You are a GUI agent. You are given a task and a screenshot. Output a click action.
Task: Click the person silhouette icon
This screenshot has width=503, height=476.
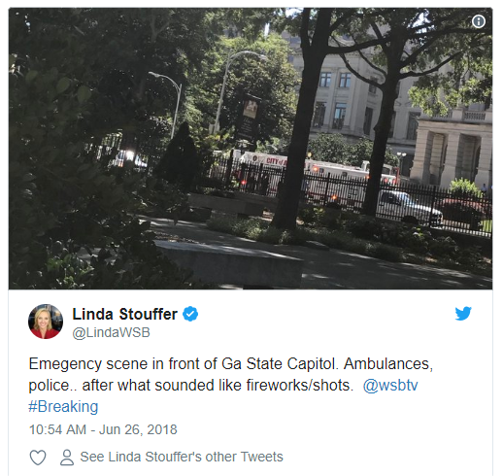(x=67, y=458)
